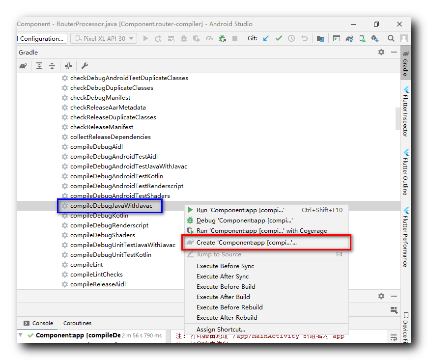
Task: Click the Apply Code Changes icon
Action: 171,38
